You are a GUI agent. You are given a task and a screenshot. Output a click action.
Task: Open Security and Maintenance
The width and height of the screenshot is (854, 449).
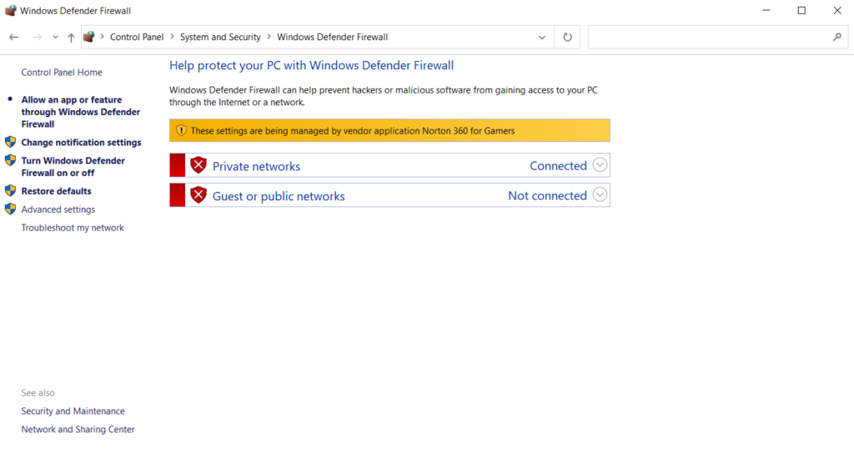[x=73, y=411]
